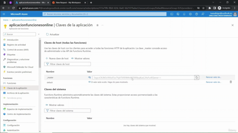This screenshot has height=133, width=238.
Task: Open the Azure portal hamburger menu
Action: pyautogui.click(x=4, y=14)
